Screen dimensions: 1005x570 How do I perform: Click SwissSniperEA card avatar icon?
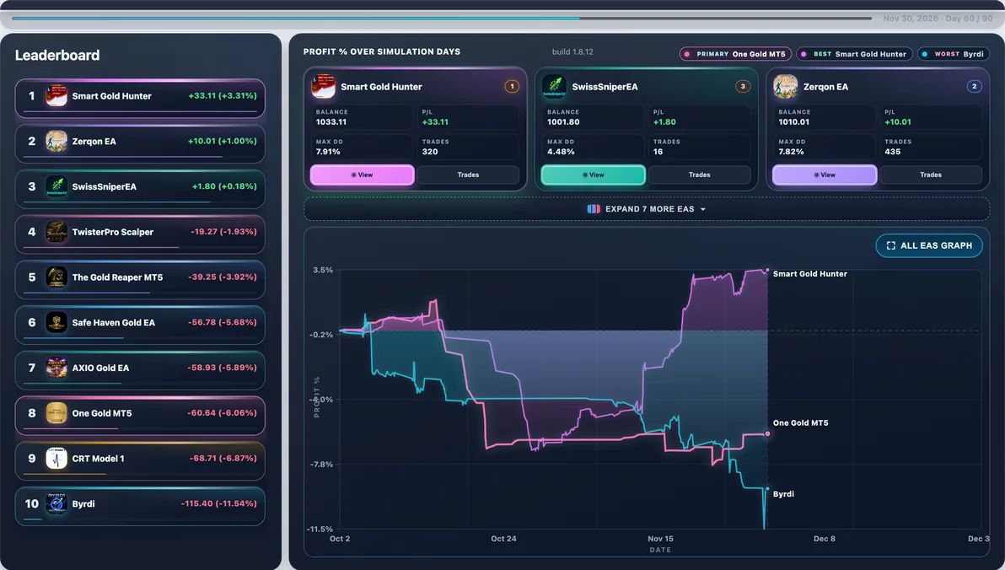click(555, 87)
